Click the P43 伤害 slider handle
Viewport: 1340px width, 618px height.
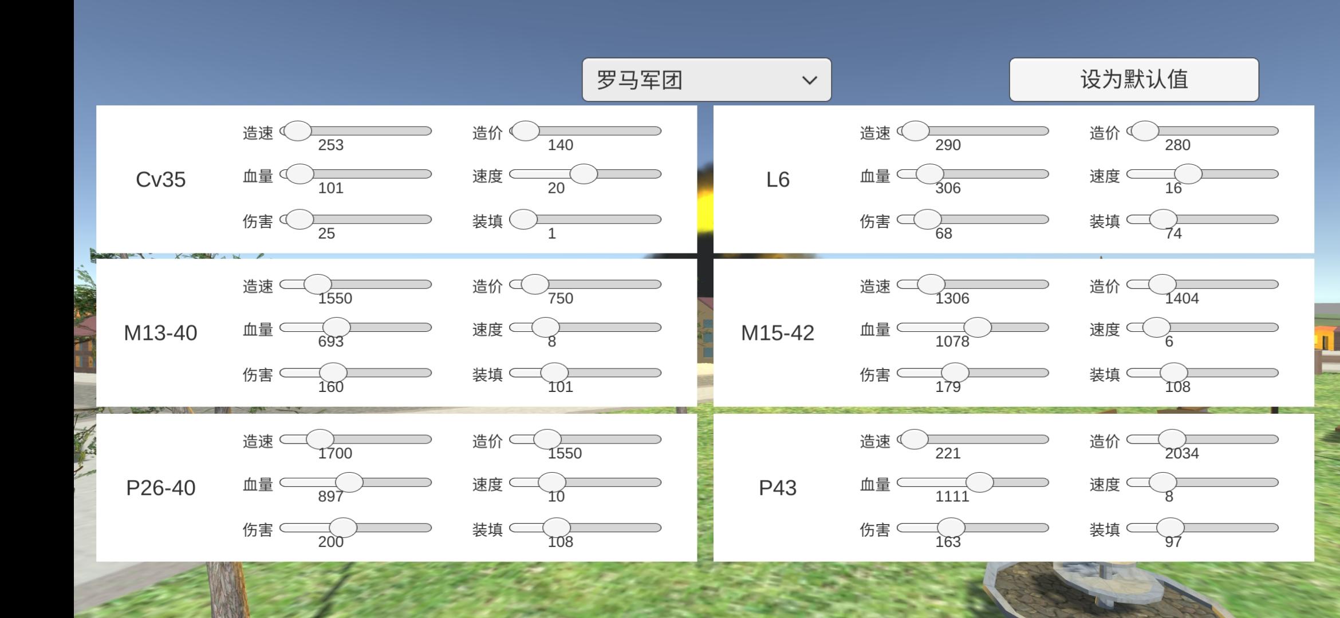[951, 528]
